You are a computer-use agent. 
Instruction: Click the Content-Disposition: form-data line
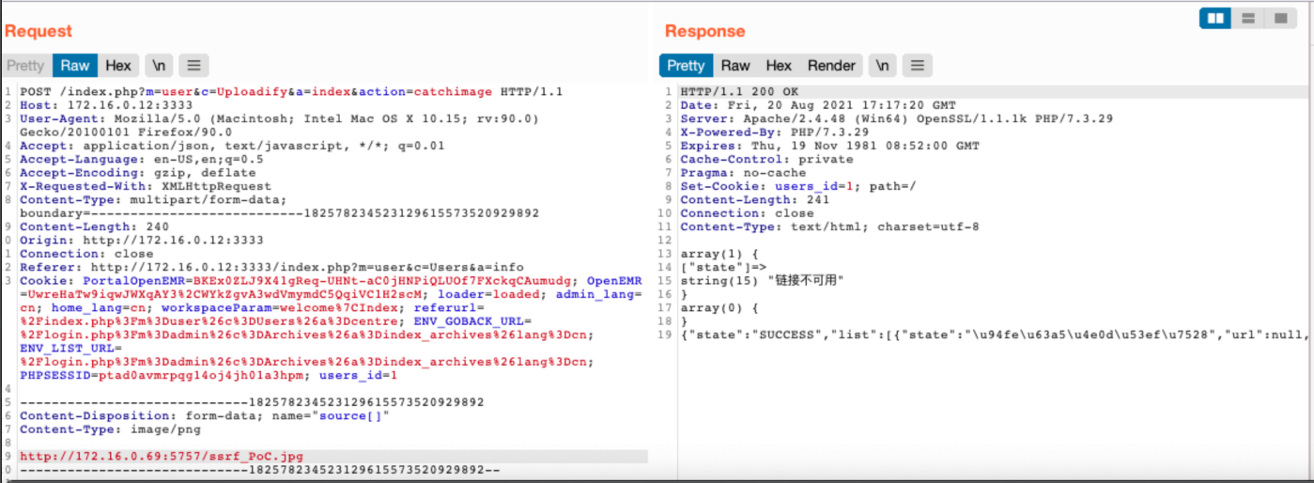click(x=205, y=416)
